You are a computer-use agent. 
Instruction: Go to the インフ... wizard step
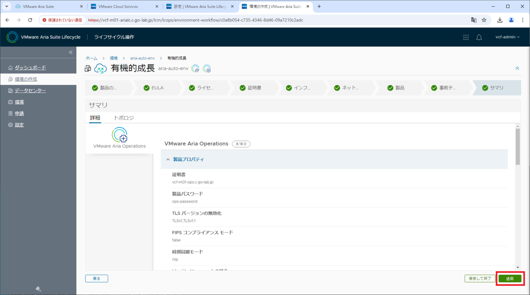coord(303,88)
